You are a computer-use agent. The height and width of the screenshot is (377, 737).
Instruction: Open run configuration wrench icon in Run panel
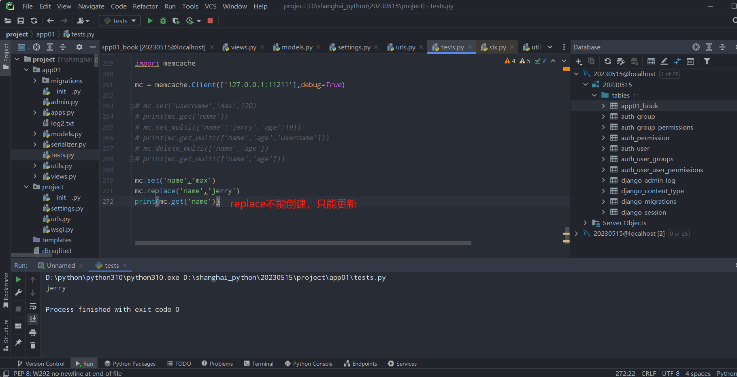tap(18, 292)
